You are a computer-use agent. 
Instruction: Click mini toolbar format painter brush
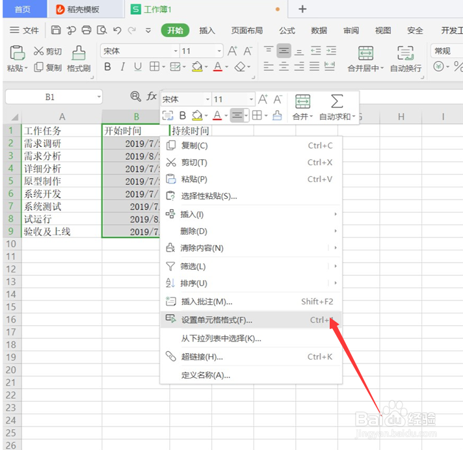coord(277,116)
